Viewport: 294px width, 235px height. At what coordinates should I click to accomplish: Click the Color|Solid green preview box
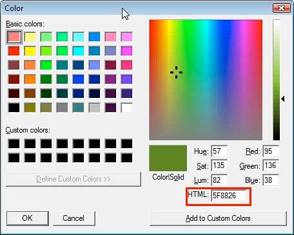[168, 158]
